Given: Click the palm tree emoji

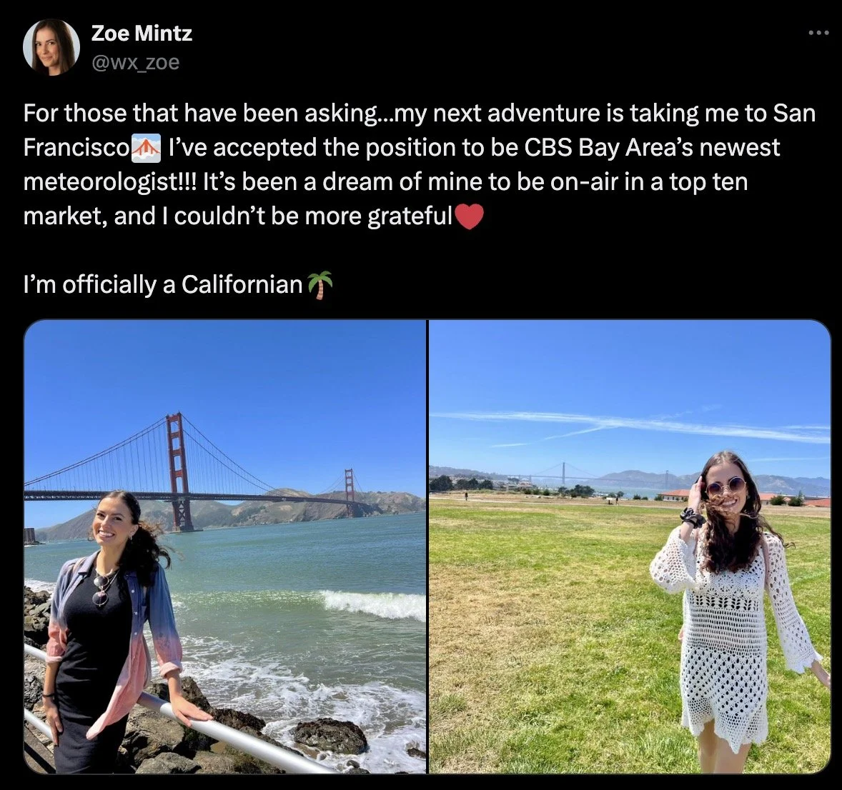Looking at the screenshot, I should tap(320, 285).
